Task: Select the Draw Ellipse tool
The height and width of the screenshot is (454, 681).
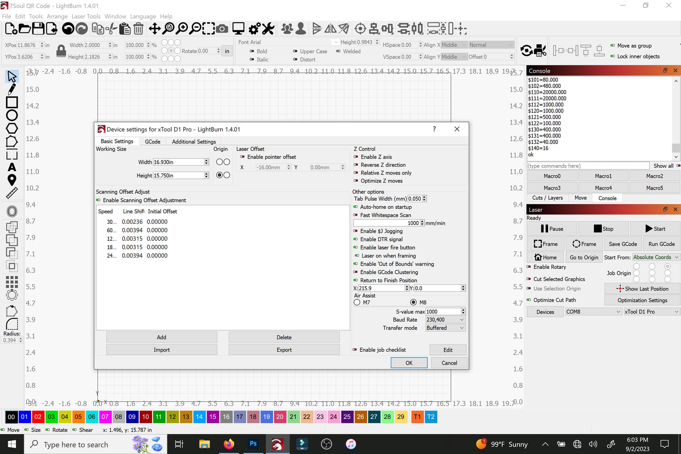Action: (12, 115)
